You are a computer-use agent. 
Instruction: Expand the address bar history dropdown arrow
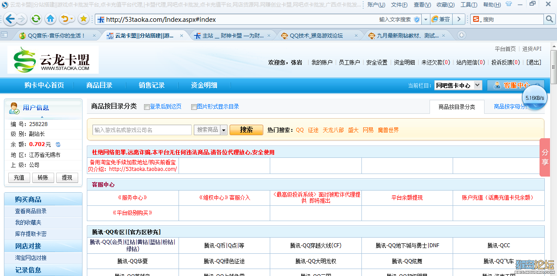pyautogui.click(x=426, y=20)
